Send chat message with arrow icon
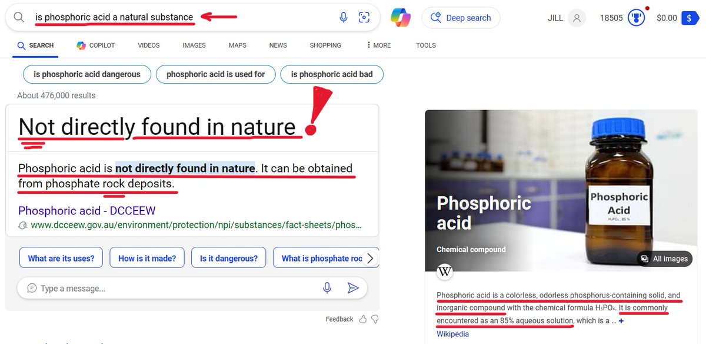This screenshot has height=344, width=706. point(353,288)
